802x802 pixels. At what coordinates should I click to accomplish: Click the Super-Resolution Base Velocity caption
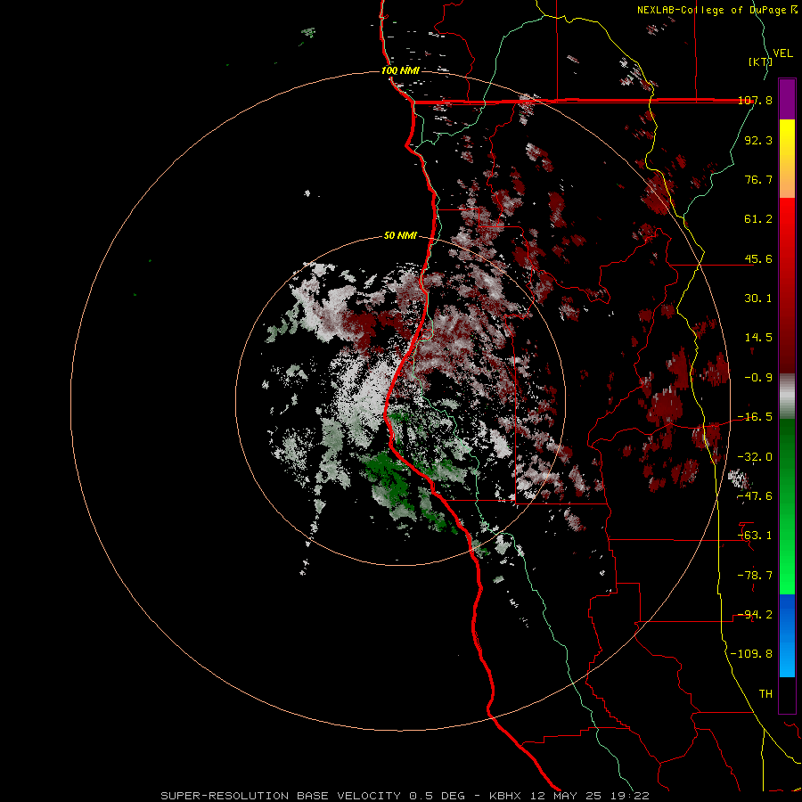tap(405, 796)
